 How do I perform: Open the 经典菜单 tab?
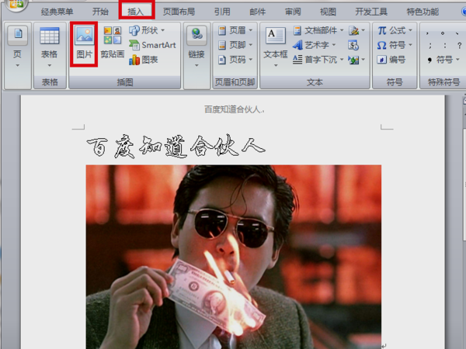(x=57, y=12)
